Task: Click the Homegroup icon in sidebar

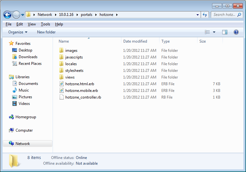Action: click(11, 117)
